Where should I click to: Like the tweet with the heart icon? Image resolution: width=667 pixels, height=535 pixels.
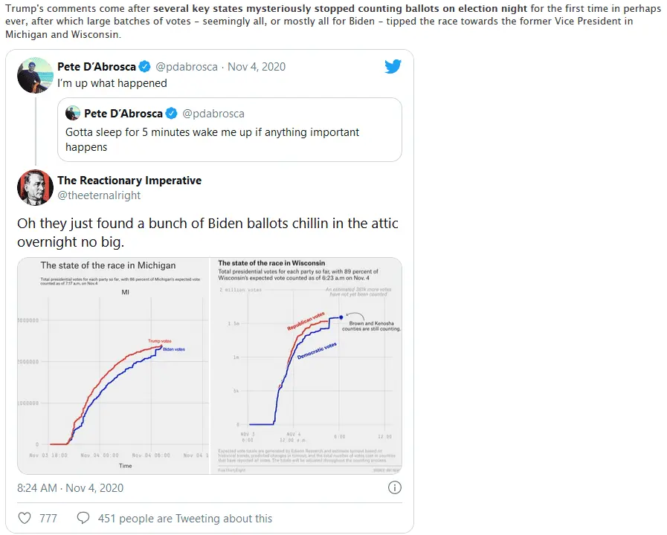(x=25, y=518)
